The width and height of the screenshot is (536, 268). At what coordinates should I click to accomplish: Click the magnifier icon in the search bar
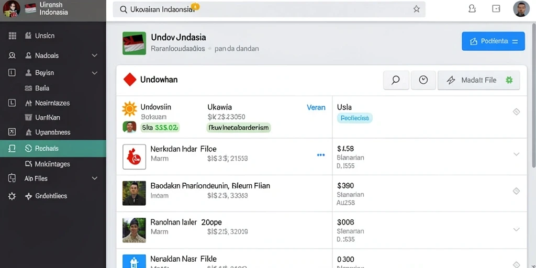[124, 9]
